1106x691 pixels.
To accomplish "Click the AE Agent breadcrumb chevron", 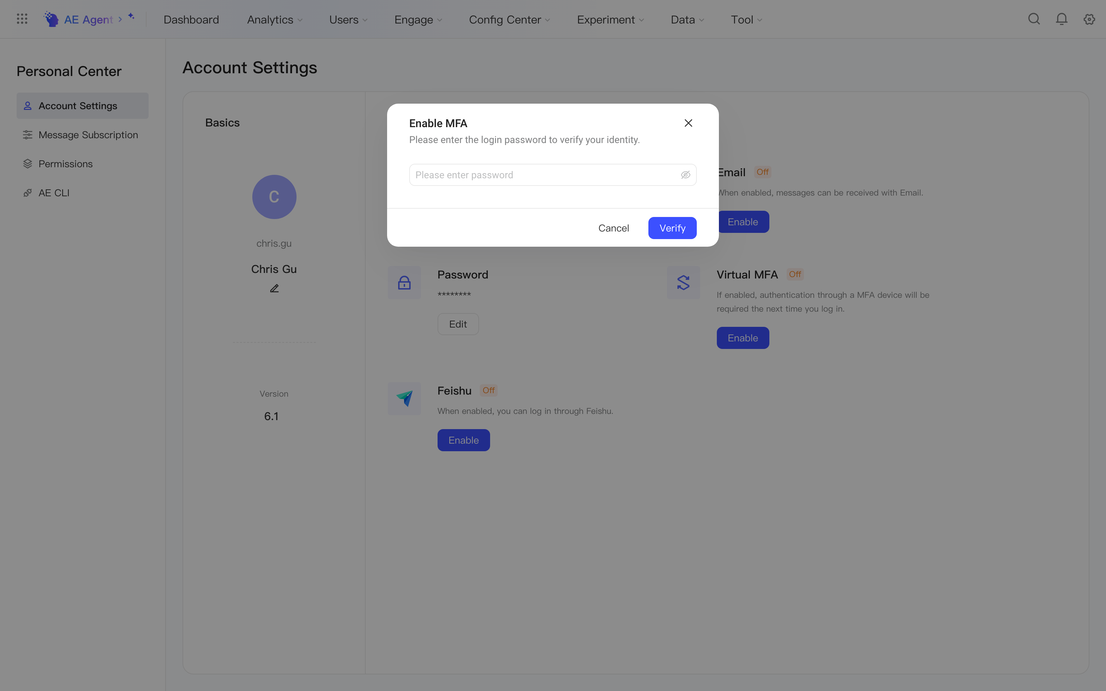I will click(x=120, y=19).
